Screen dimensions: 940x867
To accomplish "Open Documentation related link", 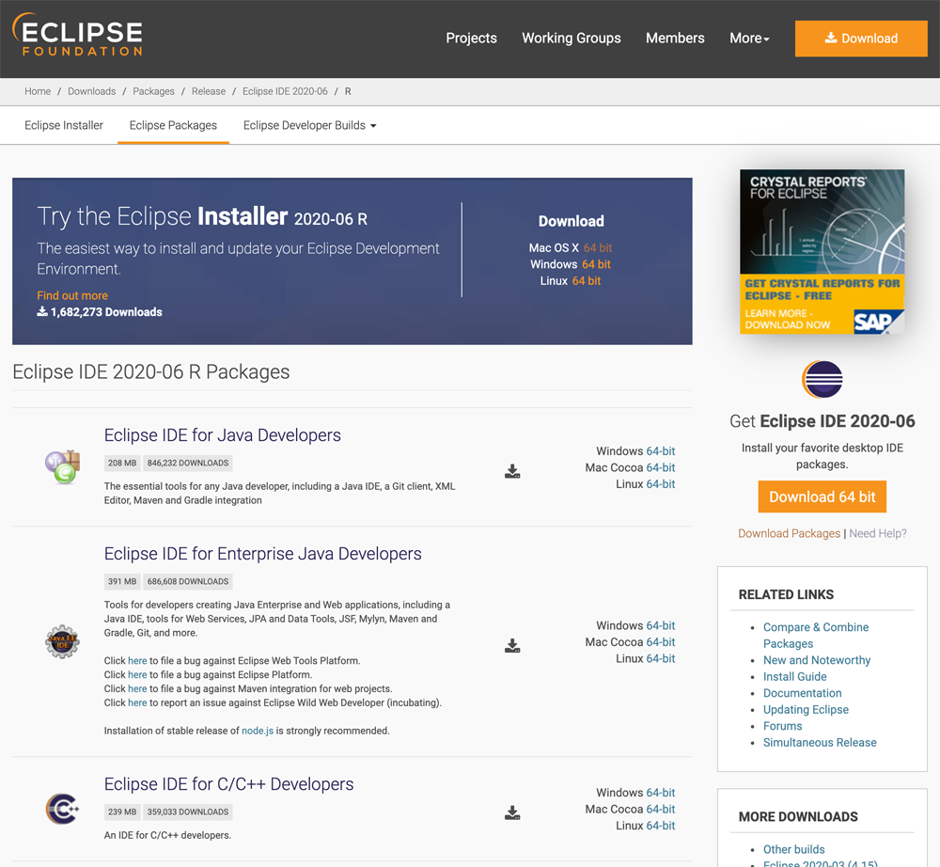I will (802, 692).
